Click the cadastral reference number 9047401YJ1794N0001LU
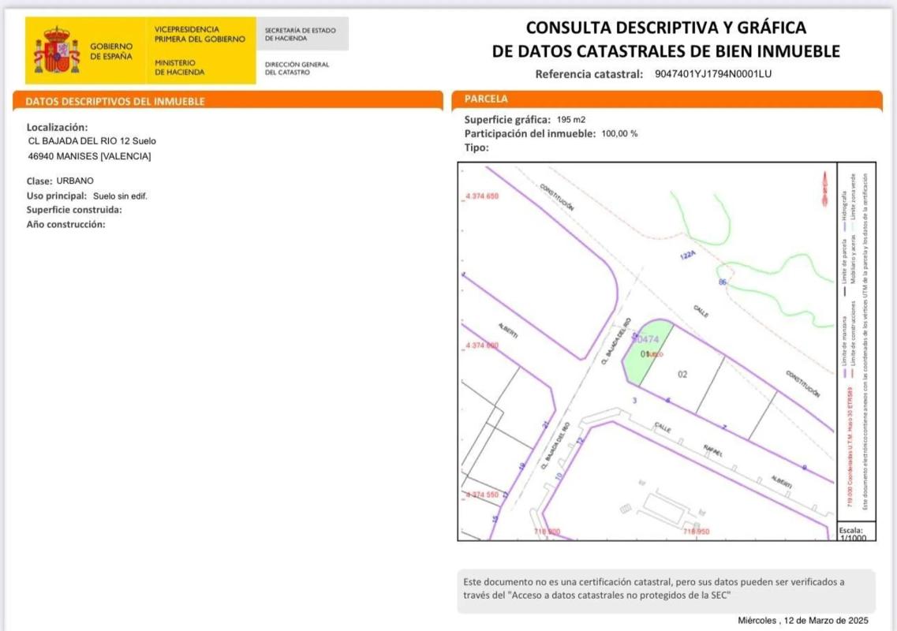This screenshot has height=631, width=897. (x=712, y=74)
